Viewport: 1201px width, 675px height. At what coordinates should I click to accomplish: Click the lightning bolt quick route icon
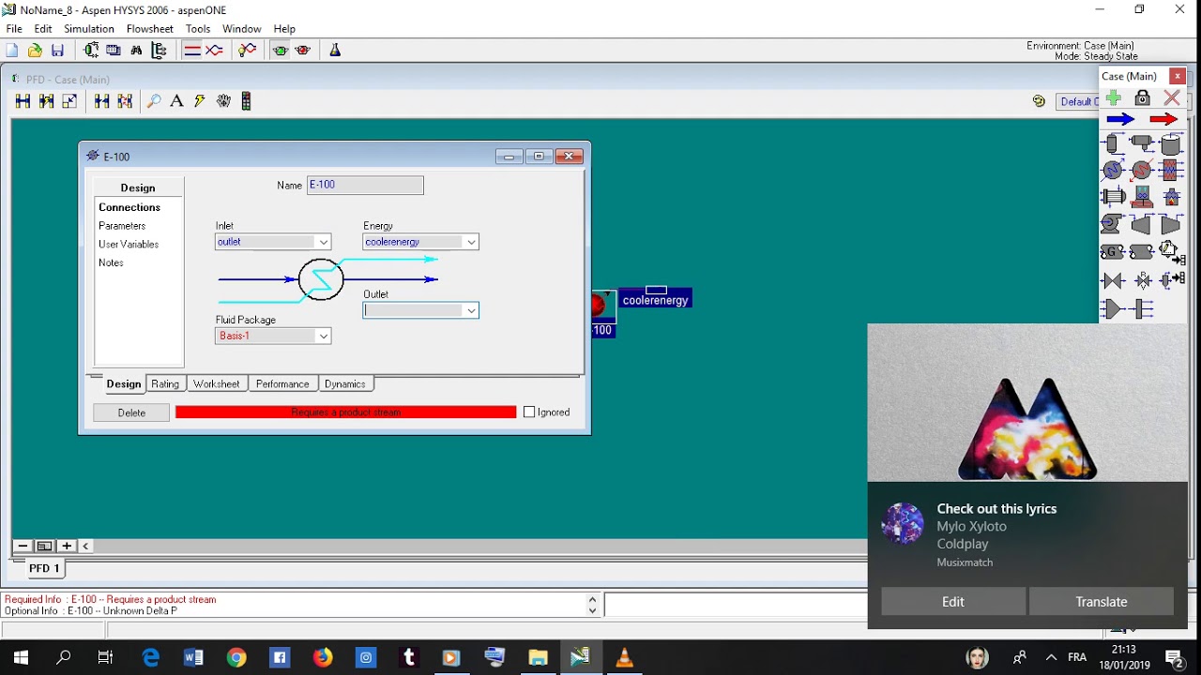coord(200,101)
